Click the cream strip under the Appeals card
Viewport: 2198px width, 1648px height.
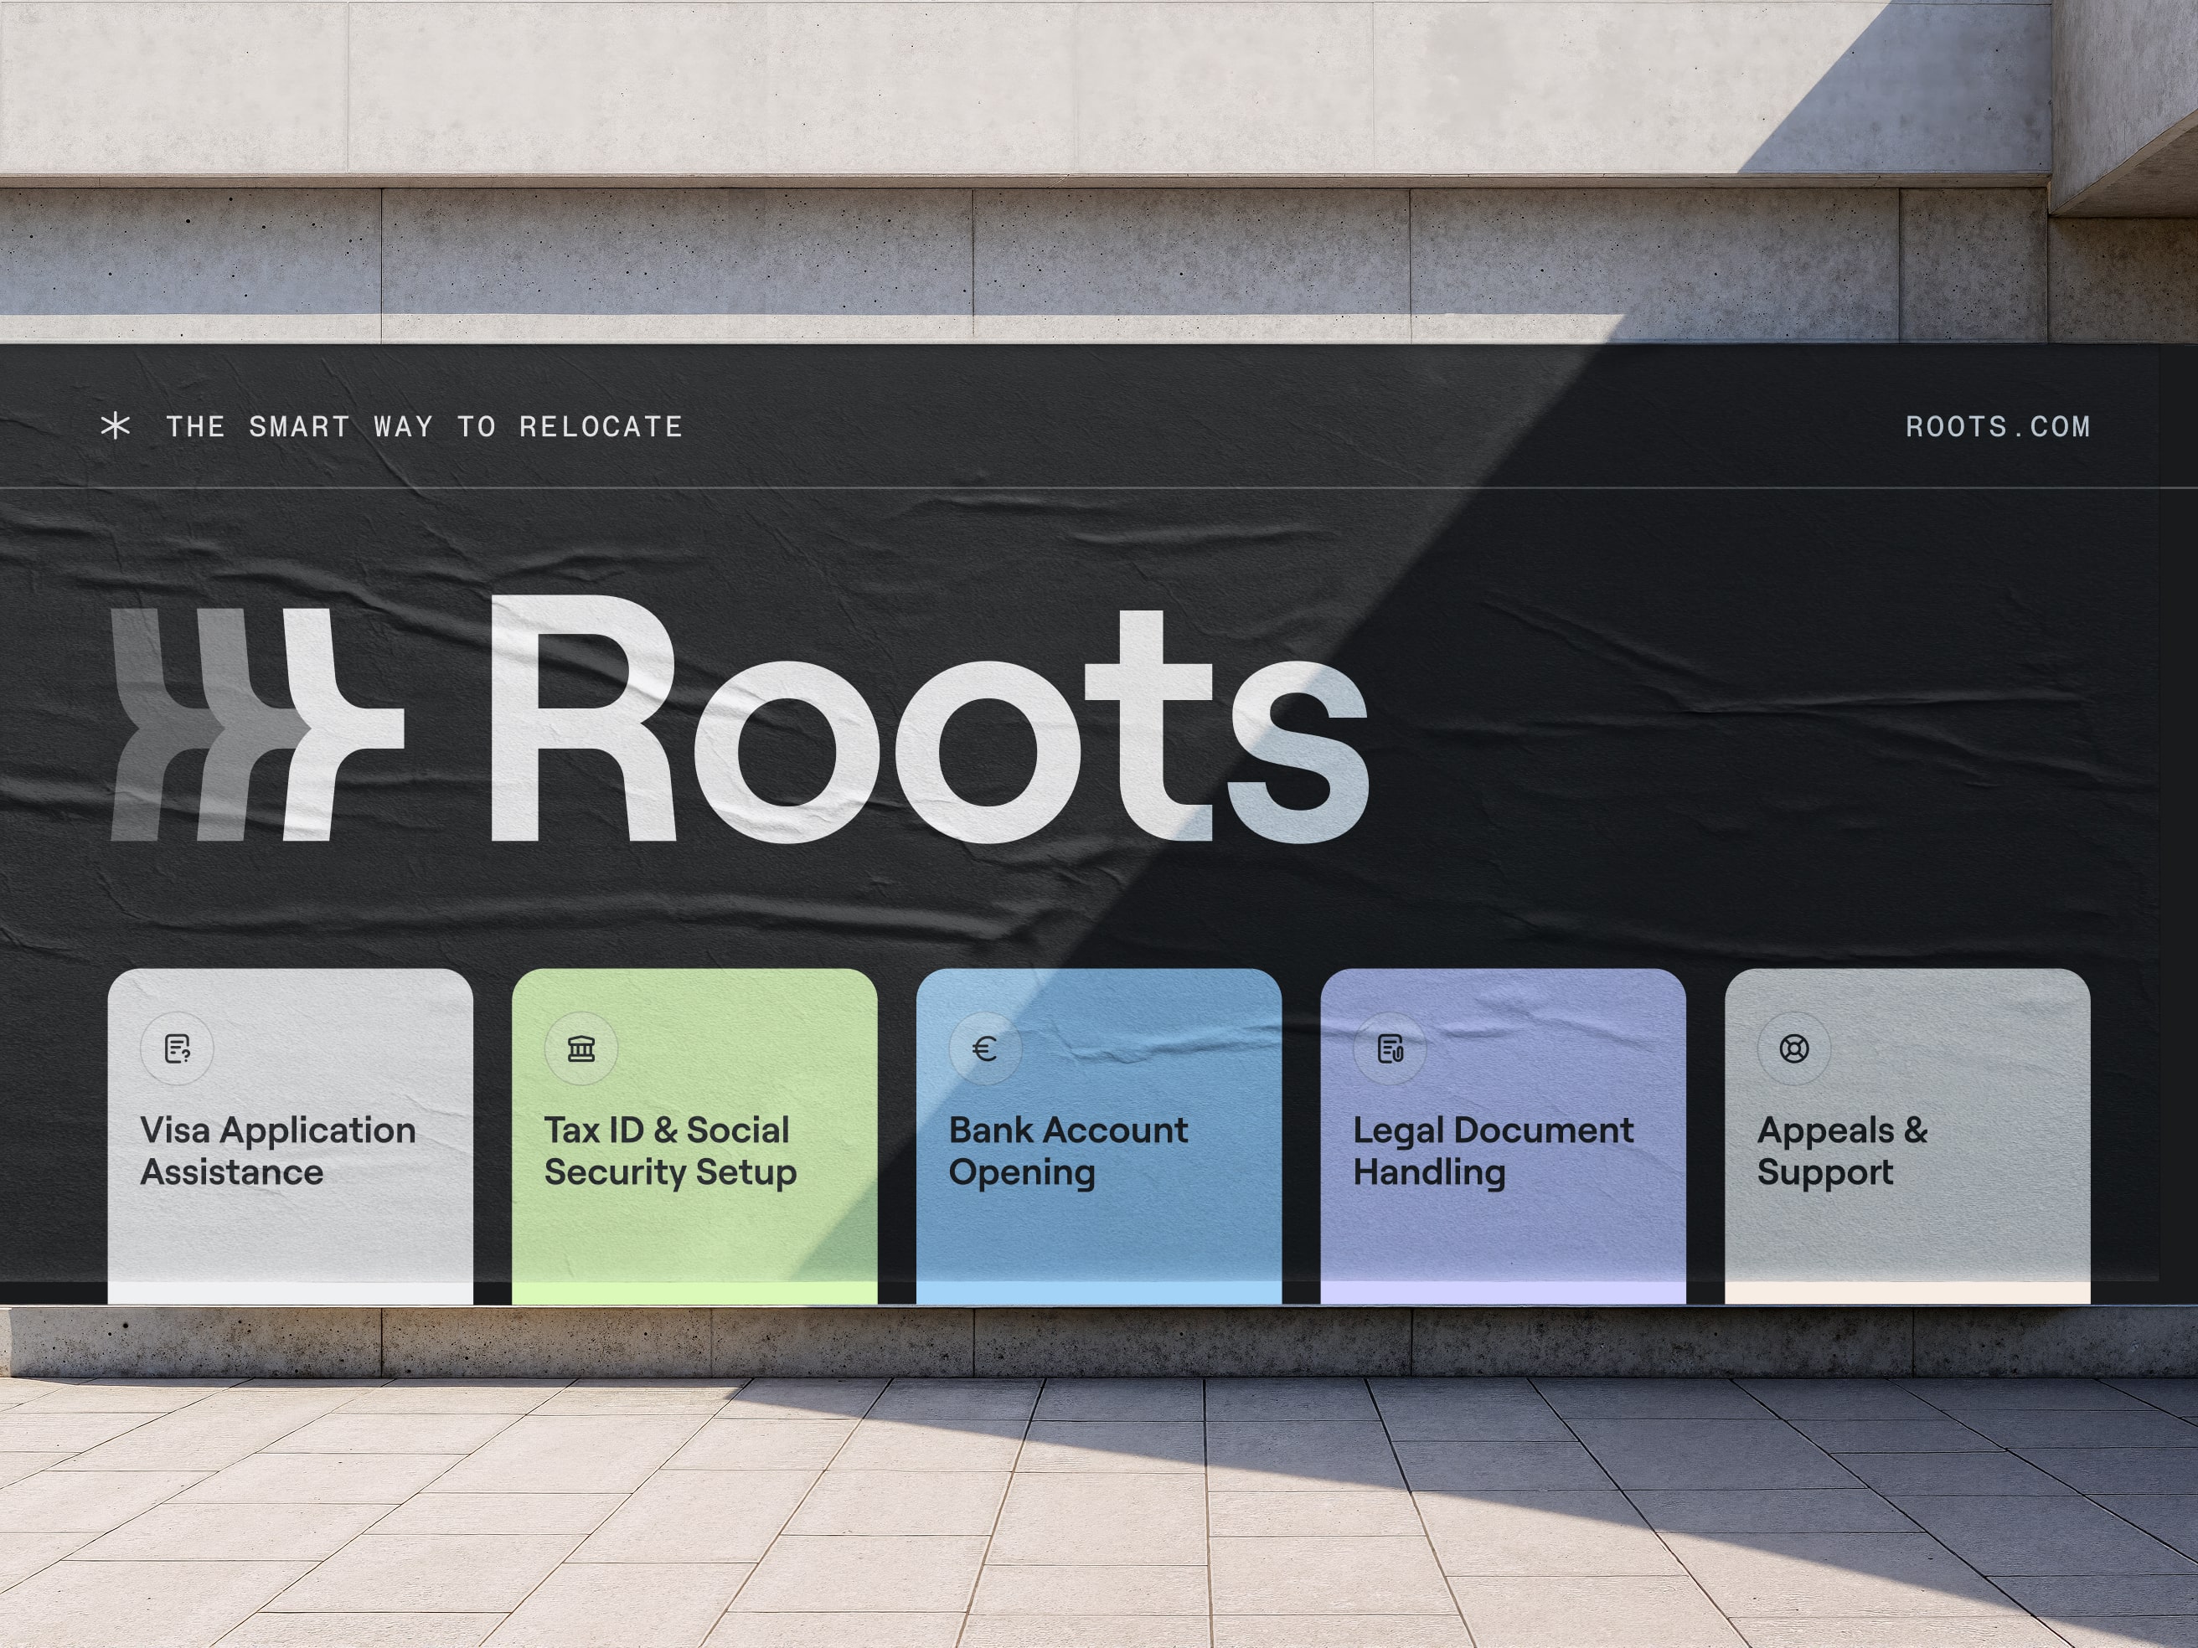click(x=1906, y=1294)
